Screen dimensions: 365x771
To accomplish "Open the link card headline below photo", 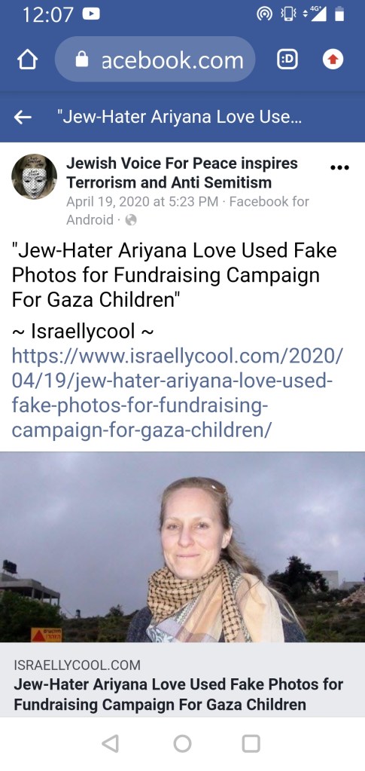I will coord(178,694).
